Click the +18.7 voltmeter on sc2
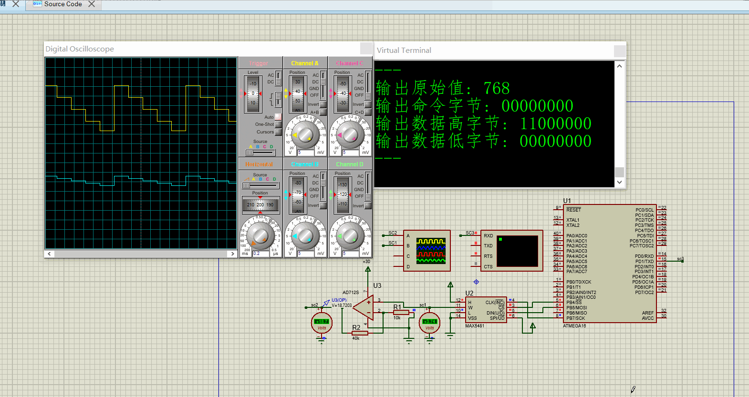The width and height of the screenshot is (749, 397). (x=322, y=324)
